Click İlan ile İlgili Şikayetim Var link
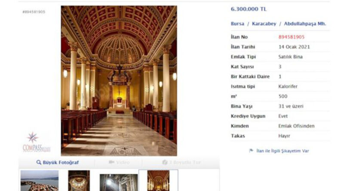 coord(283,151)
